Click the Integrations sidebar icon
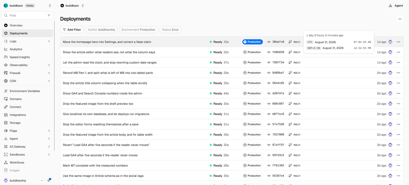Screen dimensions: 409x185 point(6,115)
